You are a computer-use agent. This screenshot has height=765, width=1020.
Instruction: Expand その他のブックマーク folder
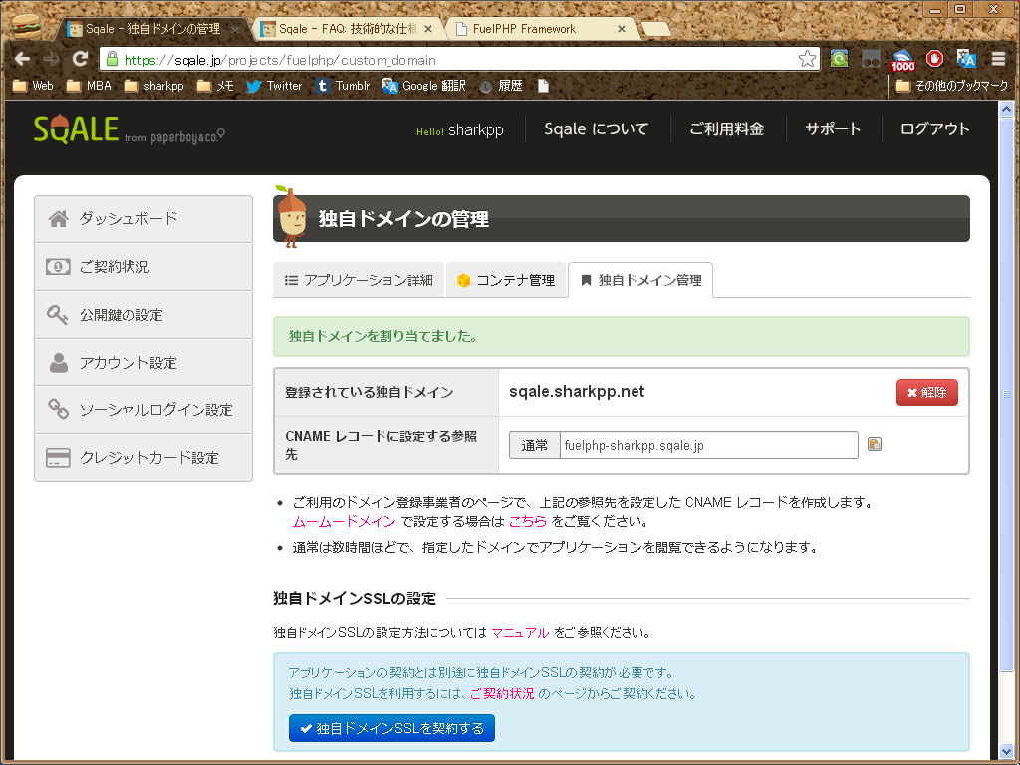click(x=951, y=86)
